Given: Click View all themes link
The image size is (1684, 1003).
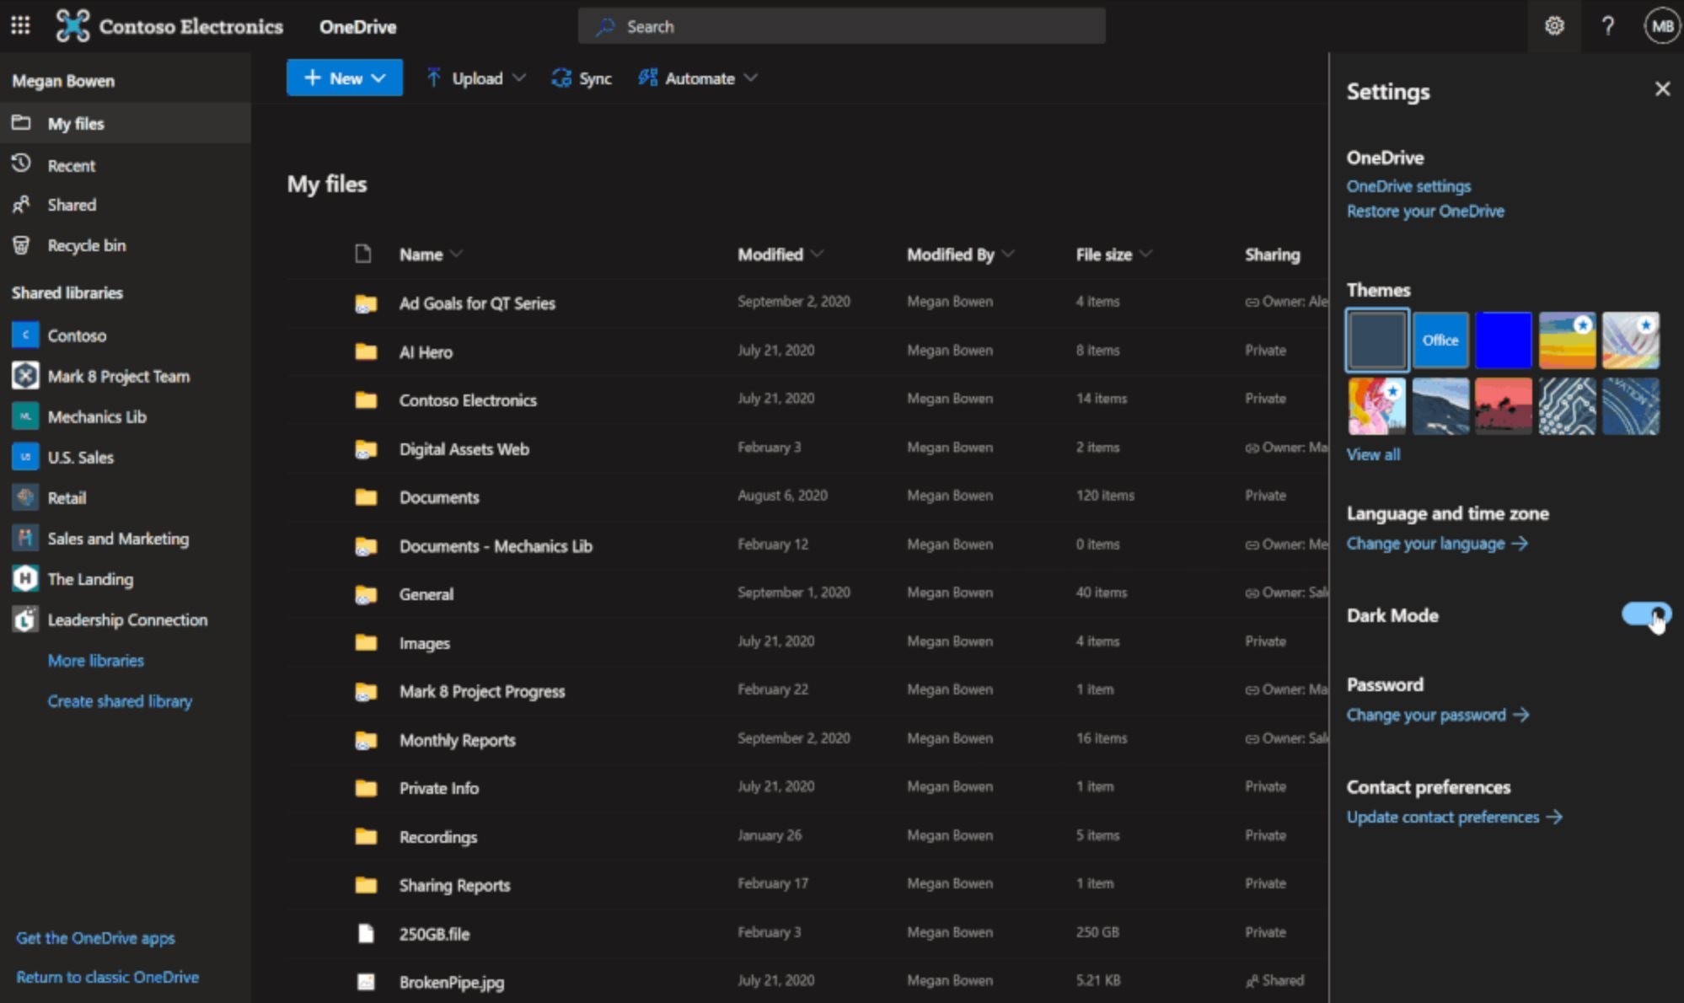Looking at the screenshot, I should coord(1373,454).
